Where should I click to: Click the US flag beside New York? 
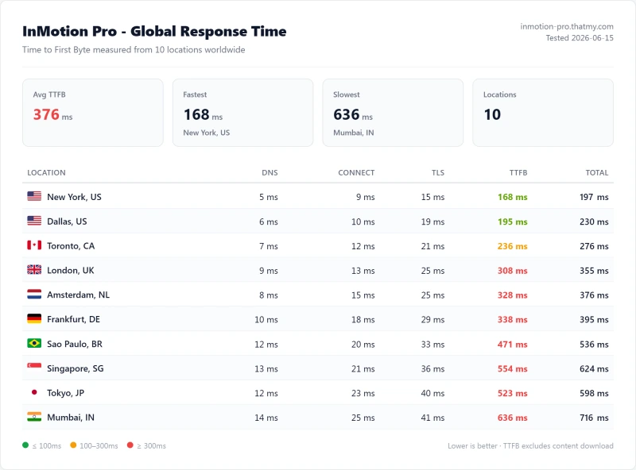pos(34,196)
